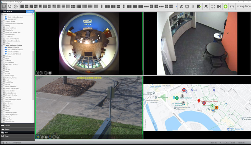Enter full screen mode with arrows icon
This screenshot has height=145, width=251.
[213, 7]
